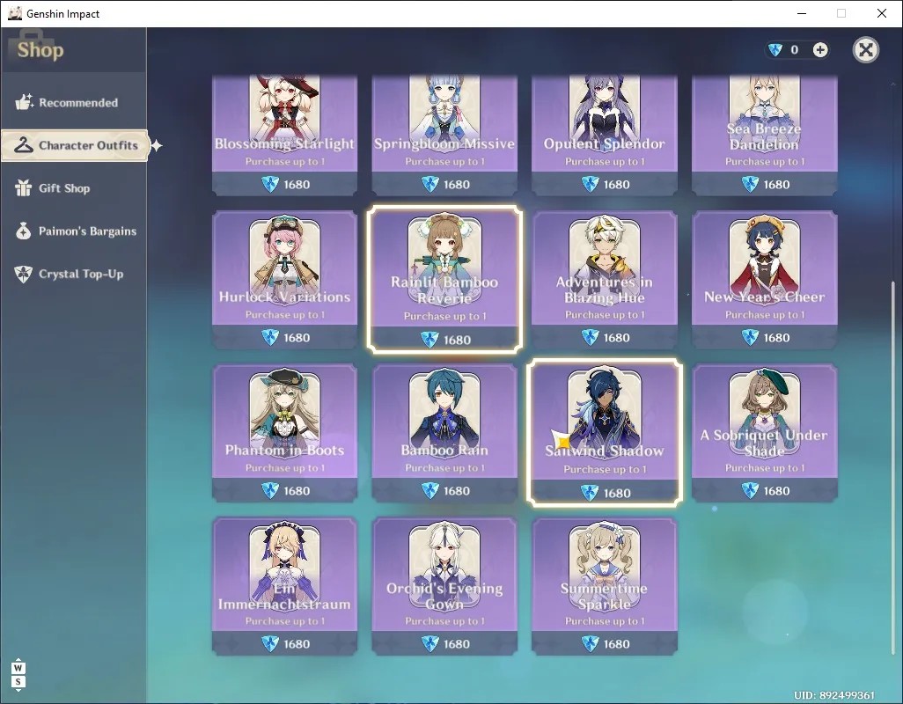Choose the Summertime Sparkle outfit card

604,585
